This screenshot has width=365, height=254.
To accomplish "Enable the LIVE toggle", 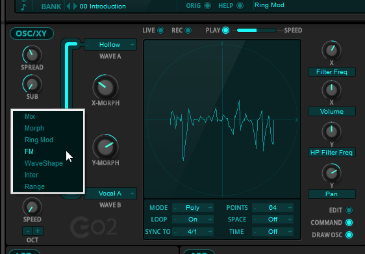I will pyautogui.click(x=160, y=31).
